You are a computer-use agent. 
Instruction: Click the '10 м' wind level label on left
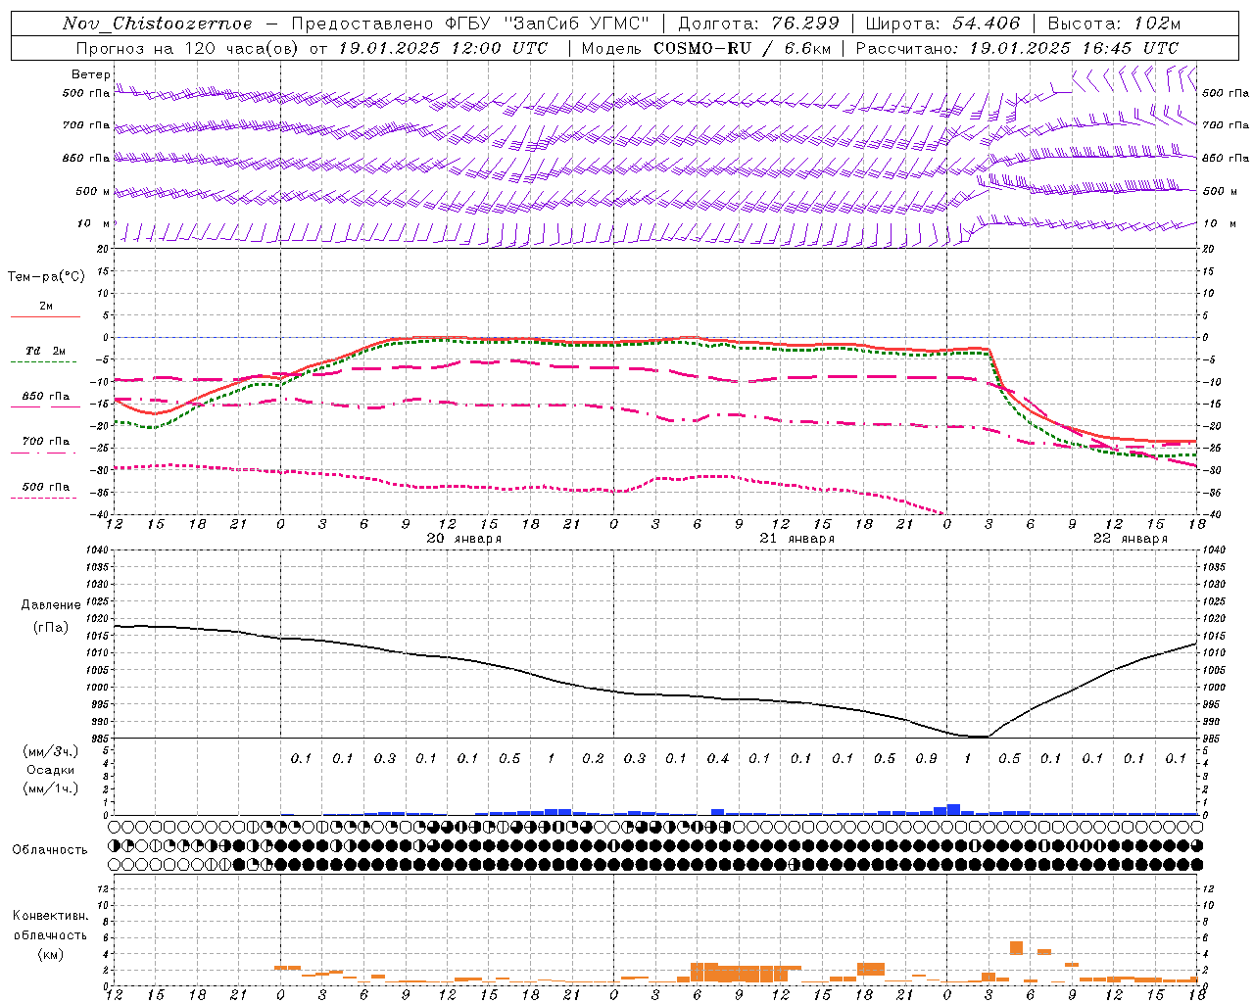94,223
